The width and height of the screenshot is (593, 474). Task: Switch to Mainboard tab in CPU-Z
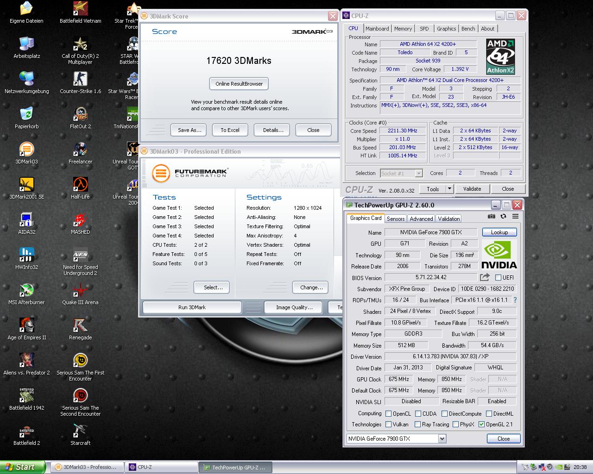pyautogui.click(x=377, y=29)
